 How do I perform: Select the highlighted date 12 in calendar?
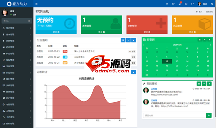(x=167, y=61)
